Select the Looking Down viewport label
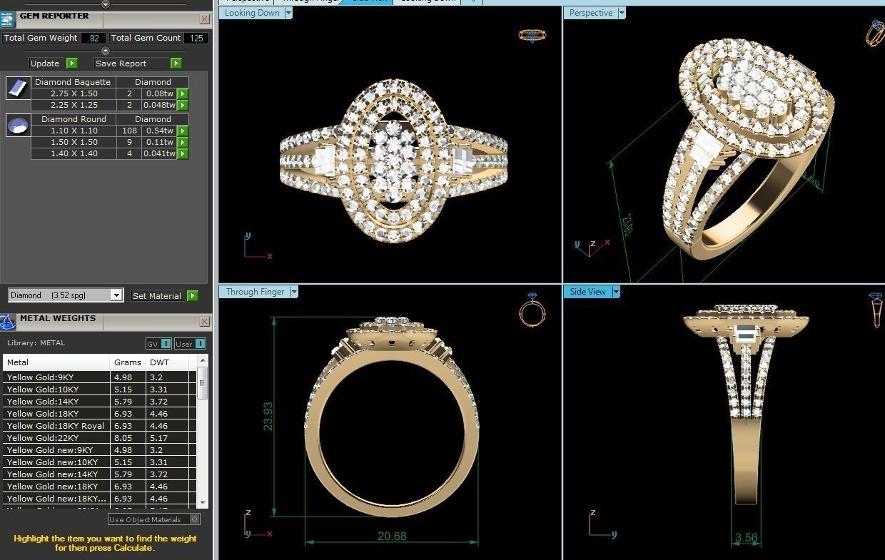 (252, 13)
